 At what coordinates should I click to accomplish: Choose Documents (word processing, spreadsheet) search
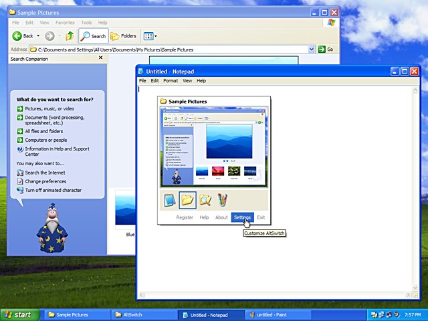pos(55,120)
